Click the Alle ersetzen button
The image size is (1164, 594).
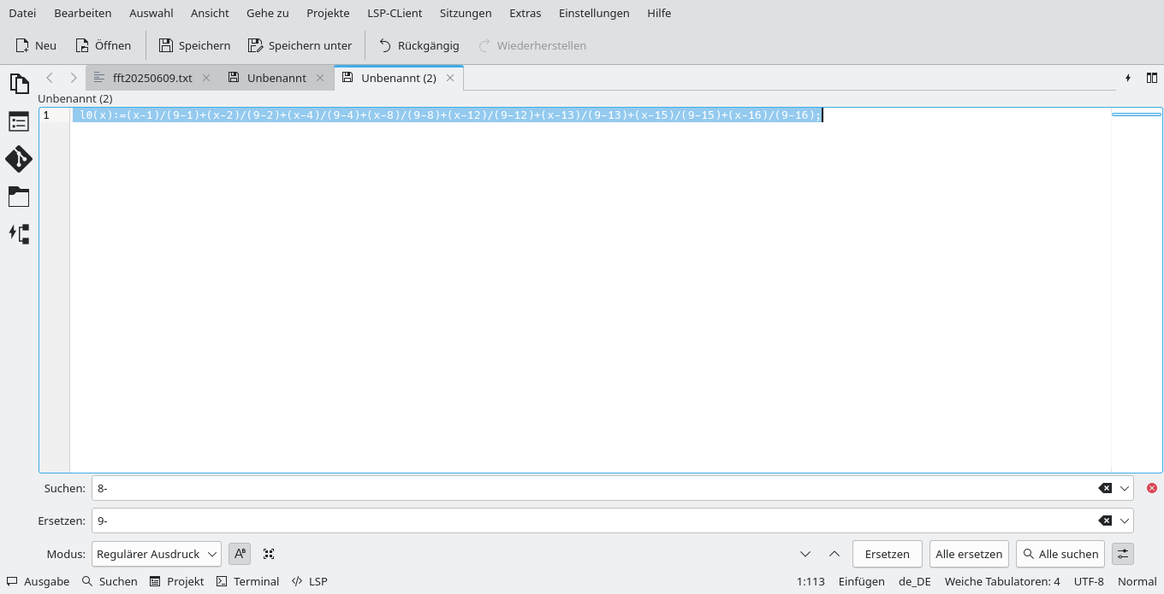[969, 554]
